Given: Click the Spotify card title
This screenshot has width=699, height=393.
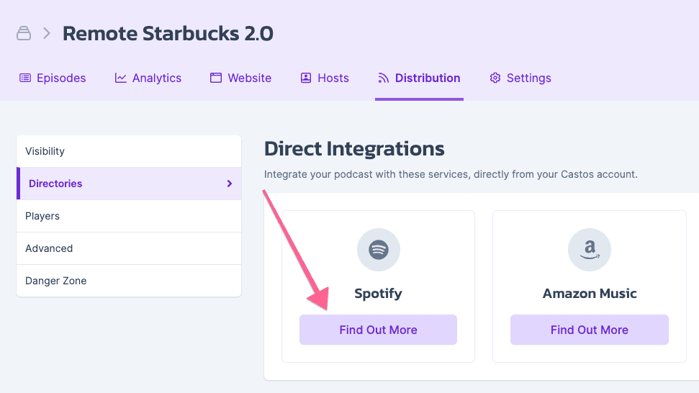Looking at the screenshot, I should [x=378, y=293].
